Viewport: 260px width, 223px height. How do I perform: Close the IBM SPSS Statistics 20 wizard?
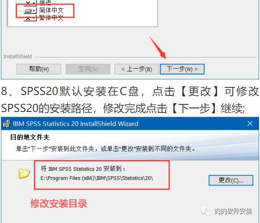click(250, 124)
